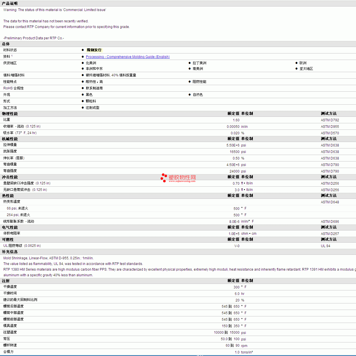Click the ASTM D696 test method

pyautogui.click(x=330, y=222)
